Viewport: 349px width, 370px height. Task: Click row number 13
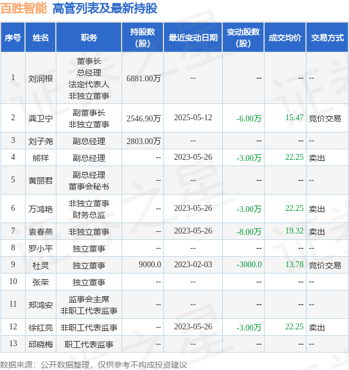(x=13, y=344)
